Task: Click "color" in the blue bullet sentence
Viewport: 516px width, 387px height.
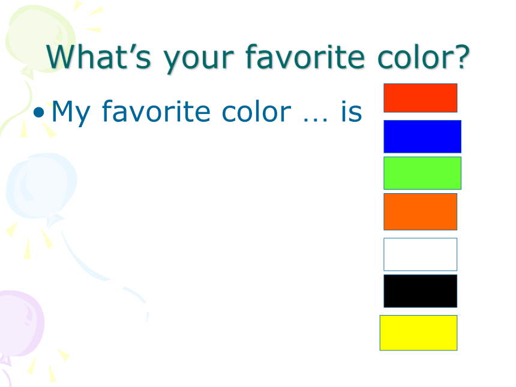Action: 256,111
